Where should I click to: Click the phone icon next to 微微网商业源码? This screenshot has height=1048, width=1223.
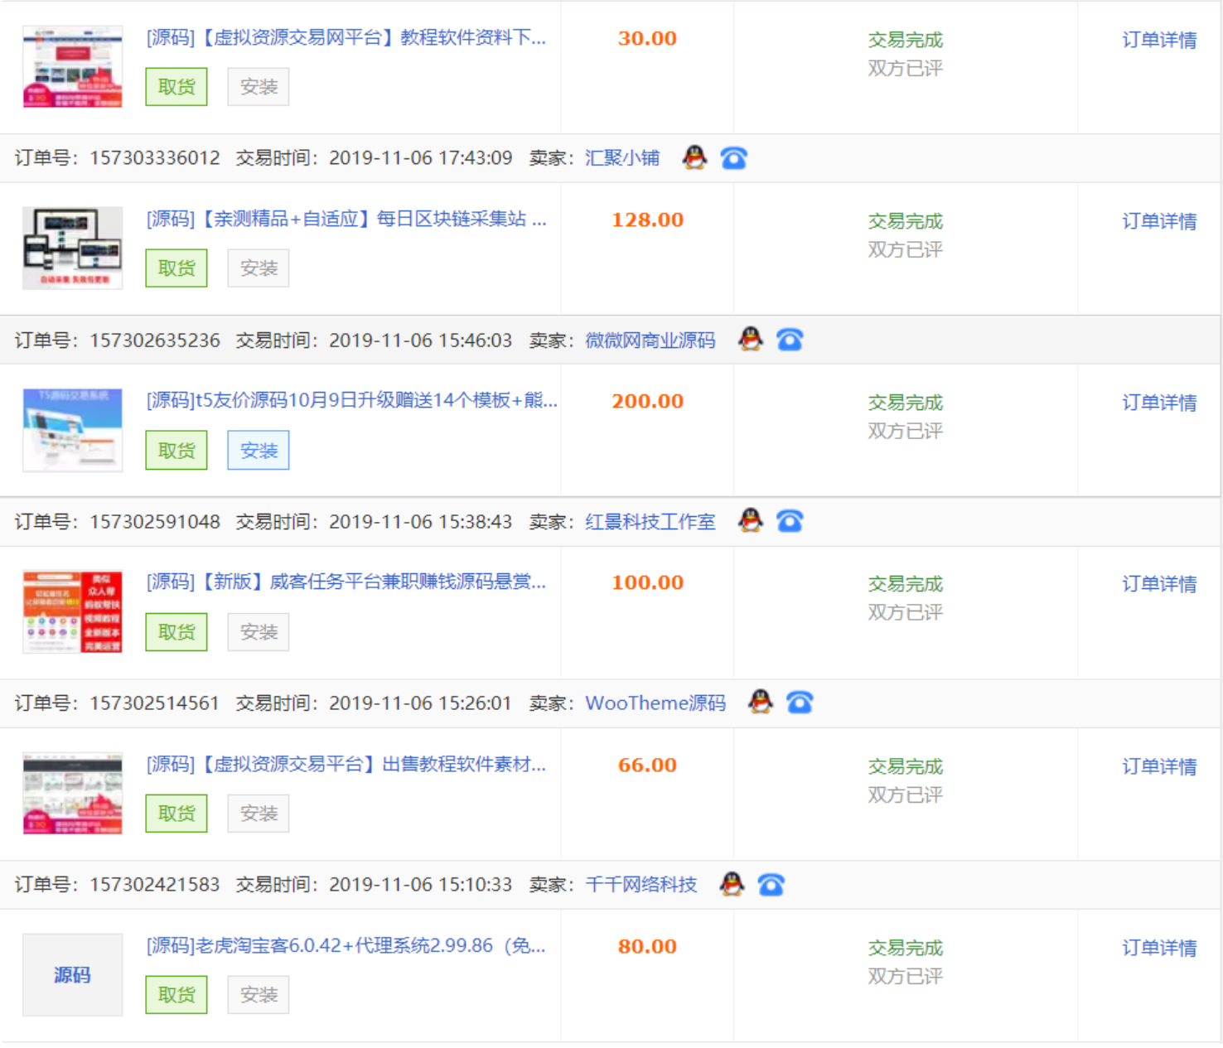tap(790, 339)
